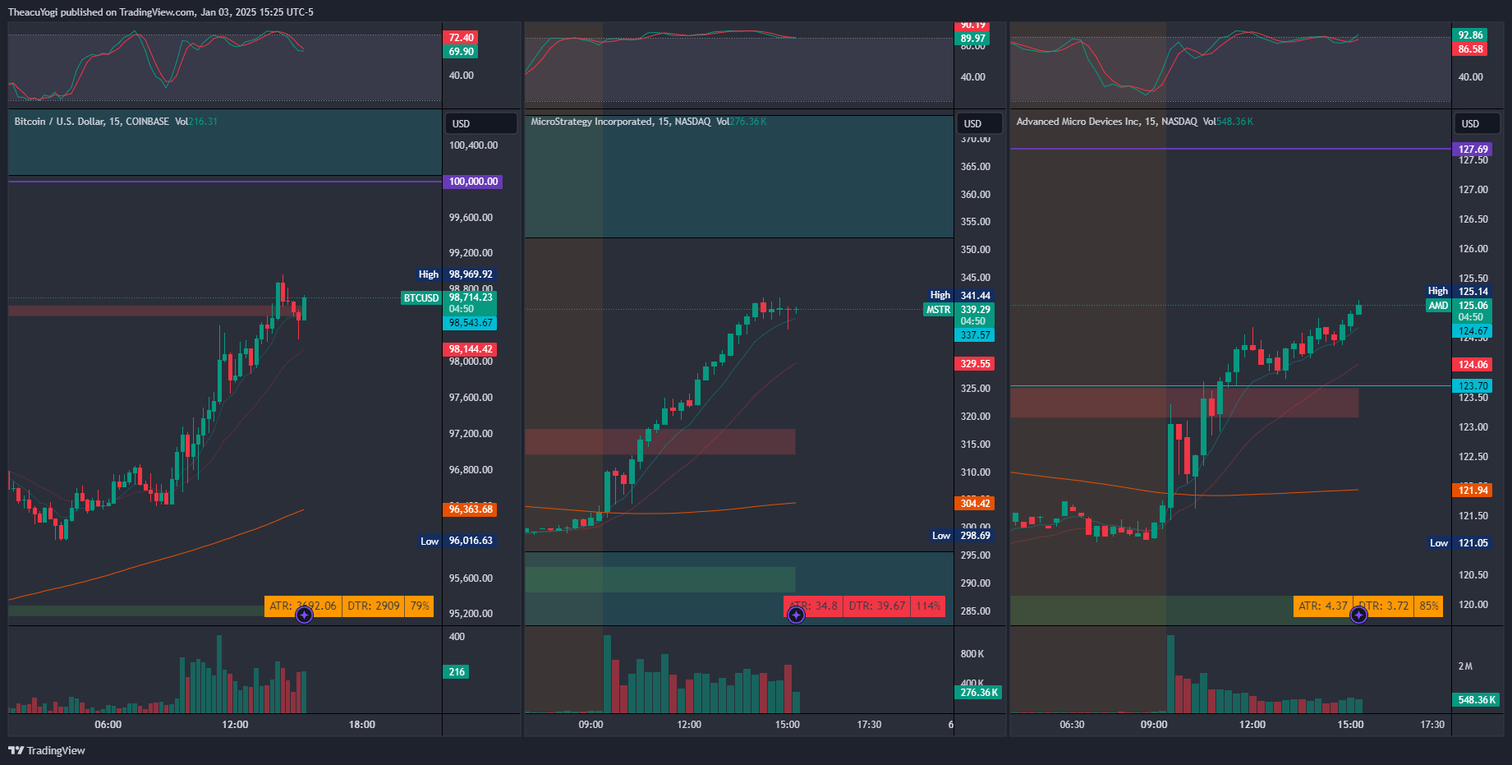Click the 114% range box
1512x765 pixels.
pos(928,606)
